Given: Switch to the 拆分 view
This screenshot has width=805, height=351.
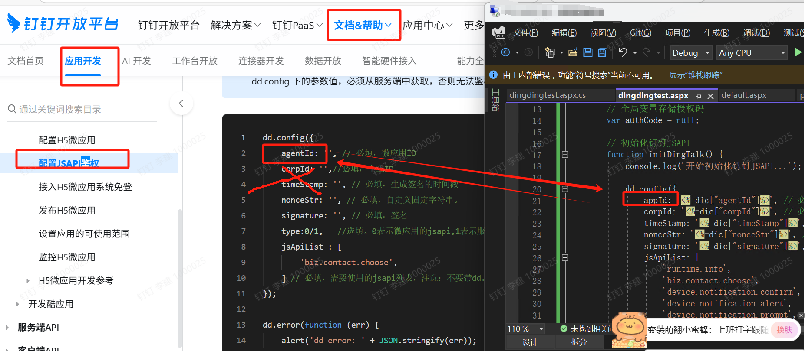Looking at the screenshot, I should pos(579,342).
